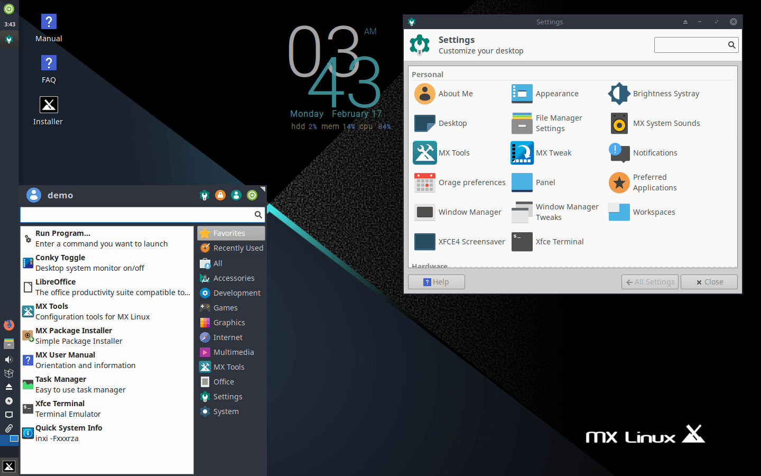Select Settings category in menu

pyautogui.click(x=231, y=396)
